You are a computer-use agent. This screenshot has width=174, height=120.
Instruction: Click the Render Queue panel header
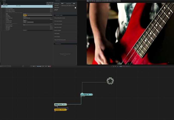pyautogui.click(x=66, y=44)
